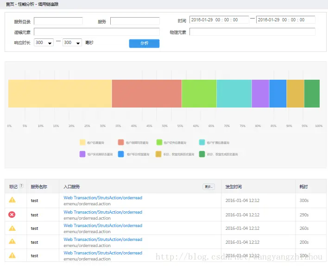Toggle the yellow 客户信息查询 legend item
The width and height of the screenshot is (328, 266).
tap(92, 143)
